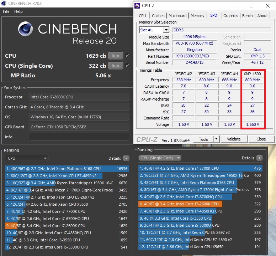This screenshot has height=256, width=276.
Task: Select highlighted row i7-2600K 1629
Action: [x=67, y=226]
